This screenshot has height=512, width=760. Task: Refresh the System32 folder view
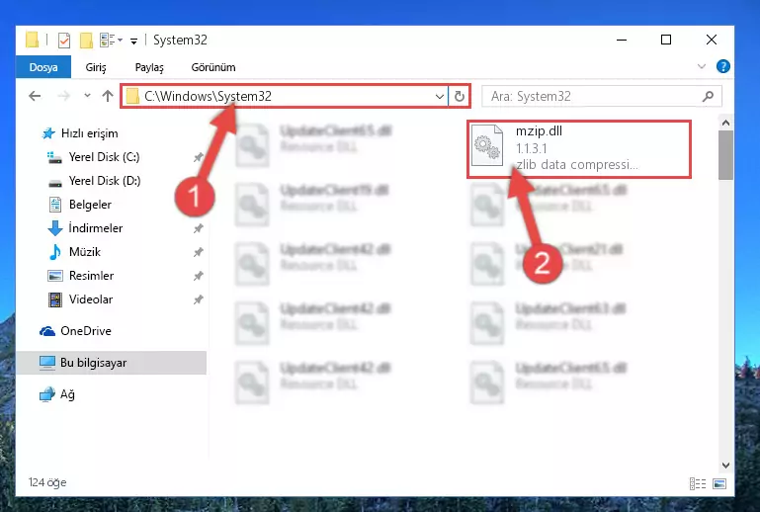pyautogui.click(x=459, y=96)
